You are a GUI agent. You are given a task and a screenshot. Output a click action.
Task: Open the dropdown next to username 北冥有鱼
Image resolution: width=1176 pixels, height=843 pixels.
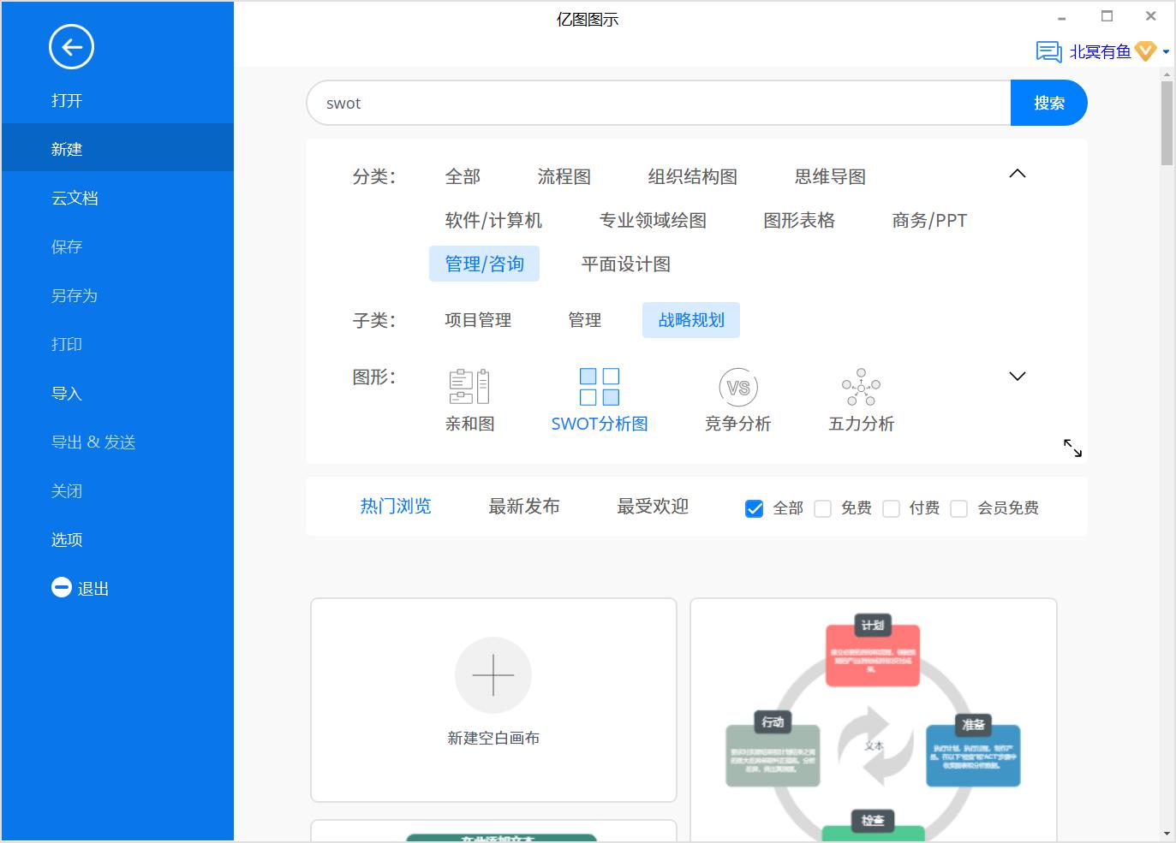tap(1164, 51)
